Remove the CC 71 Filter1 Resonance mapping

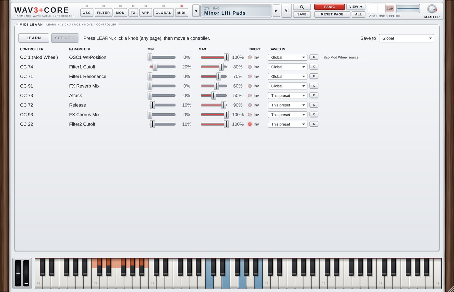[314, 76]
